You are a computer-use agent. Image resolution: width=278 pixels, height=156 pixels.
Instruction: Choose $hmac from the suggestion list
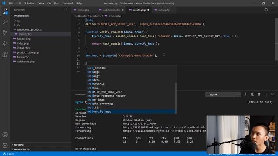[131, 88]
